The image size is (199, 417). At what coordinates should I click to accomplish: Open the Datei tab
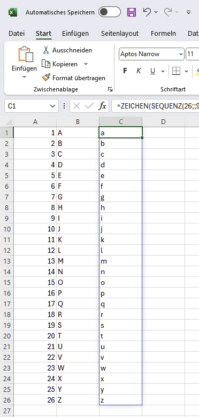17,34
